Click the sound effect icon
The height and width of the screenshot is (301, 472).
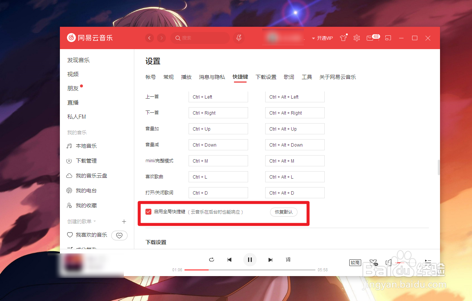pos(373,263)
